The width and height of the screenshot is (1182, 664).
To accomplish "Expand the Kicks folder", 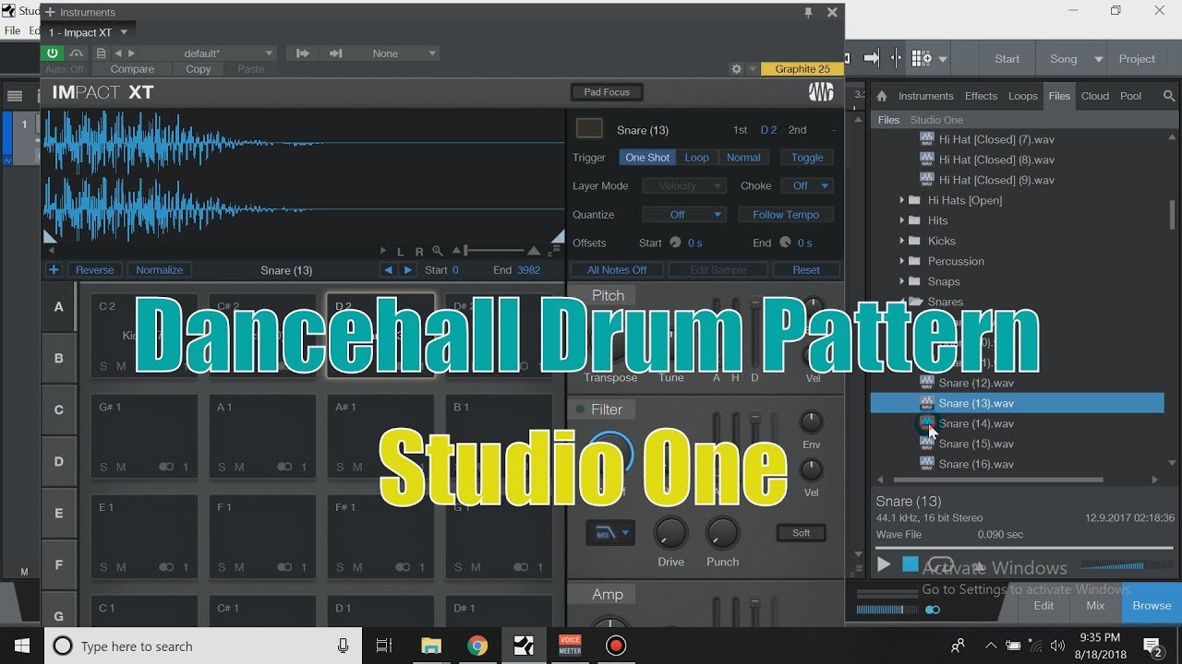I will [x=902, y=241].
